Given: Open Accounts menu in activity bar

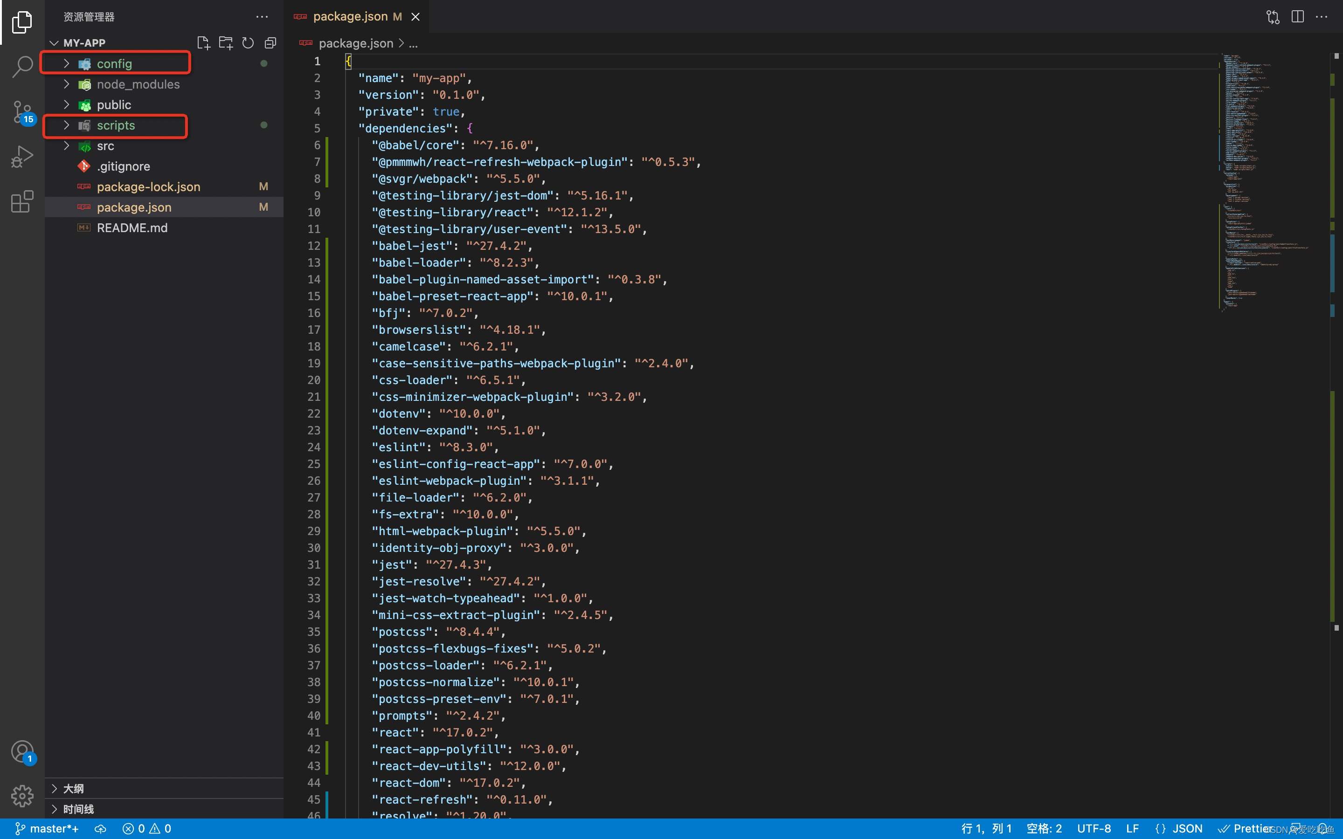Looking at the screenshot, I should coord(22,752).
